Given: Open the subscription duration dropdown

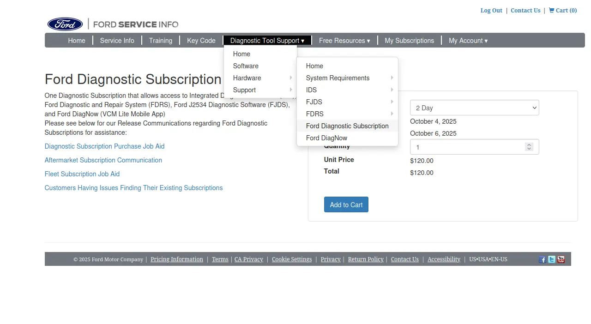Looking at the screenshot, I should coord(474,108).
